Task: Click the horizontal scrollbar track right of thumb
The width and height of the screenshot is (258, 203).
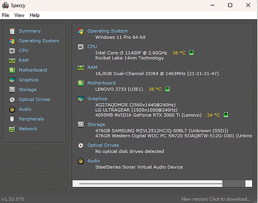Action: pos(234,184)
